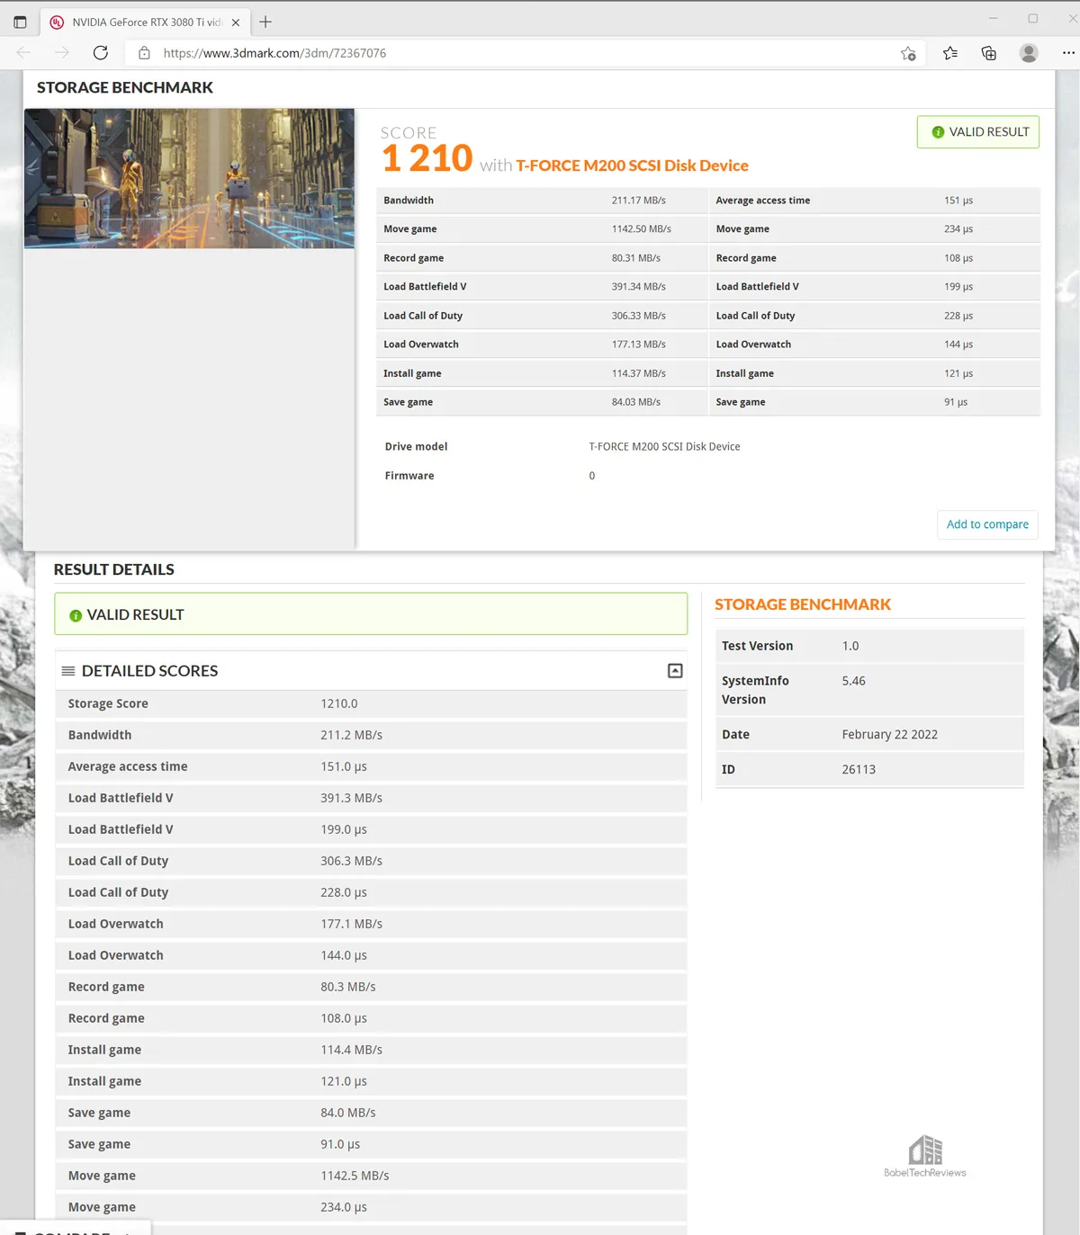Select the Move game access time 234 µs
Screen dimensions: 1080x1235
(958, 229)
